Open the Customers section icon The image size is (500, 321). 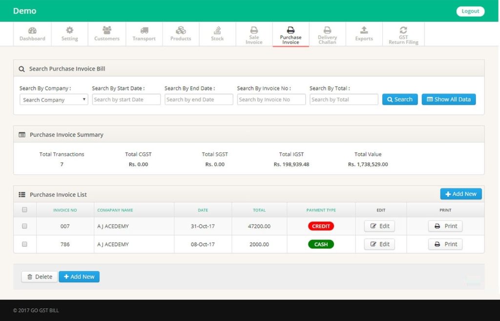[106, 30]
